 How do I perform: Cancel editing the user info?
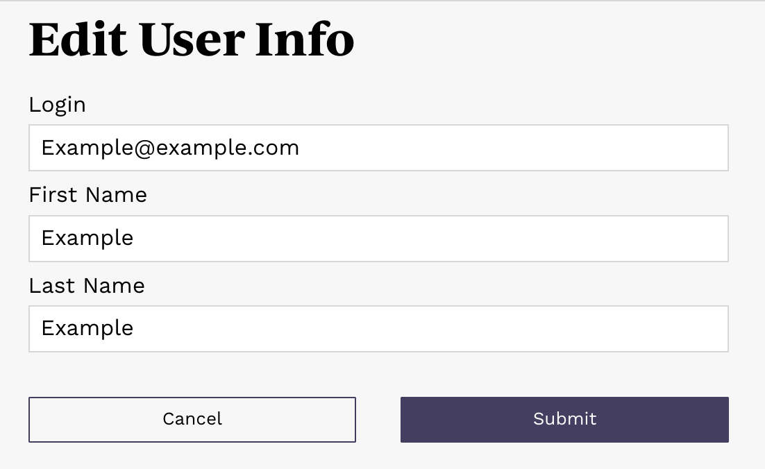point(192,419)
